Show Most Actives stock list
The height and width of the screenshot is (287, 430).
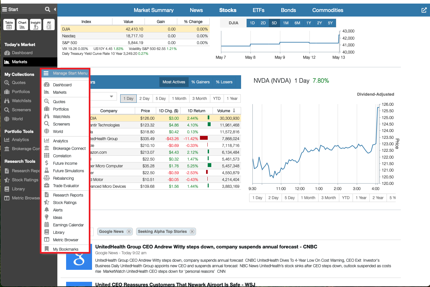coord(174,82)
